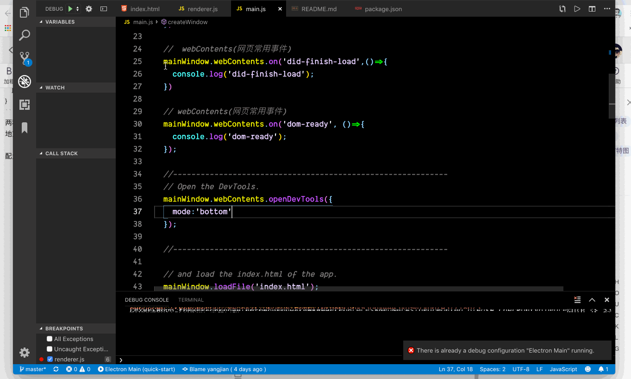Open Source Control view with badge
The height and width of the screenshot is (379, 631).
pyautogui.click(x=25, y=58)
